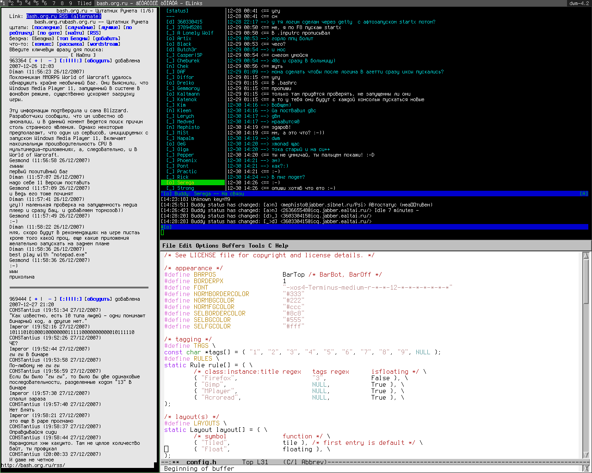The height and width of the screenshot is (473, 592).
Task: Open the 'случайные' quotes link
Action: click(x=81, y=27)
